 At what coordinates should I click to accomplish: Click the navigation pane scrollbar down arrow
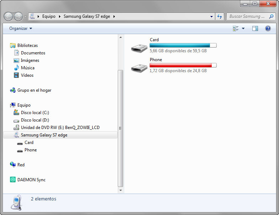(x=121, y=190)
